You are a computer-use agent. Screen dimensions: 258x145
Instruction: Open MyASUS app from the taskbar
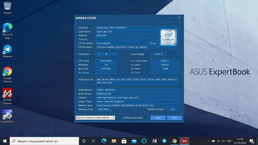(x=154, y=141)
